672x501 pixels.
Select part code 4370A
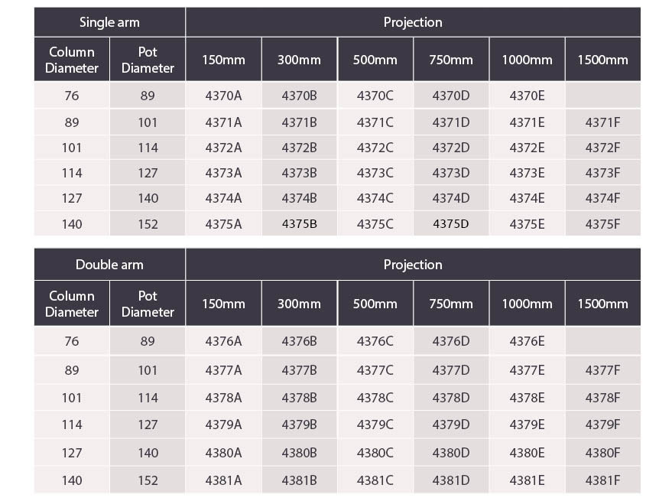pos(223,95)
